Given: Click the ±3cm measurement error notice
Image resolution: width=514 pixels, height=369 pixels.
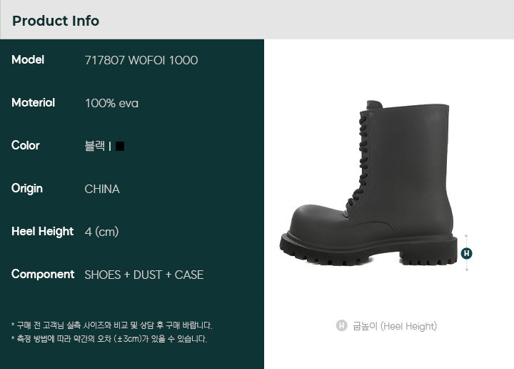Looking at the screenshot, I should pos(109,338).
